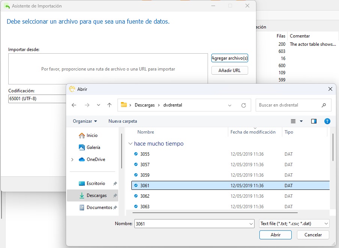Open Escritorio quick access folder
The image size is (339, 248).
click(x=92, y=183)
